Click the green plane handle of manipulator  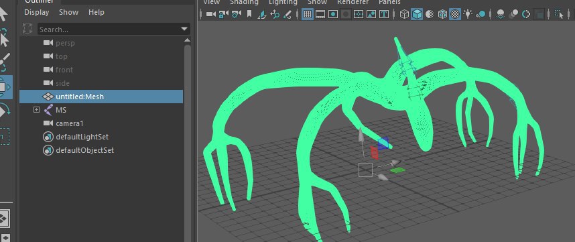(x=397, y=170)
